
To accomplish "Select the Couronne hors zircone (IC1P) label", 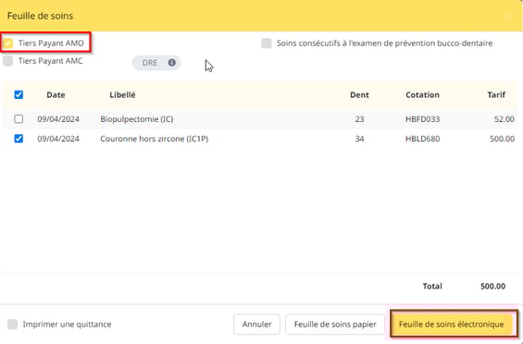I will [x=155, y=139].
